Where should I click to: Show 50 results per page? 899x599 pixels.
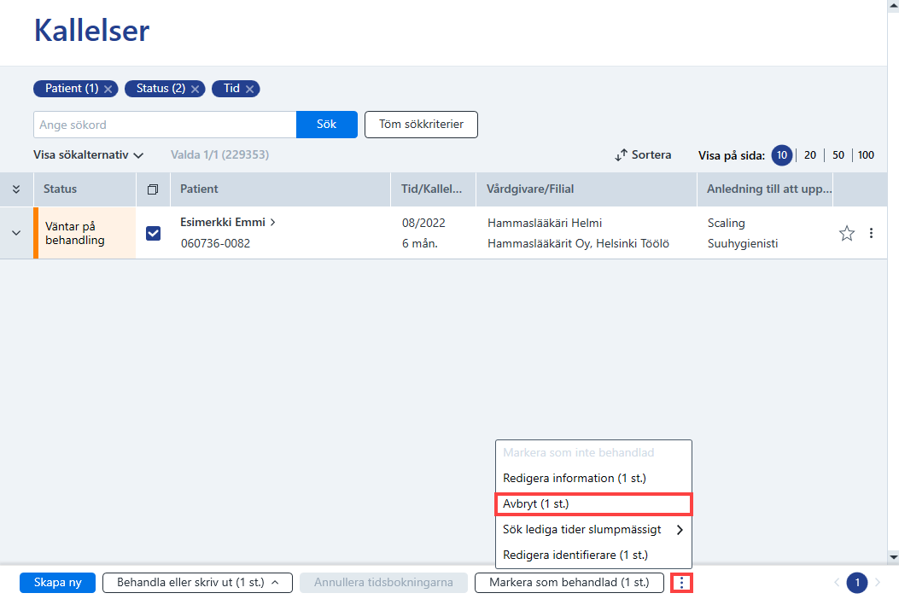838,155
